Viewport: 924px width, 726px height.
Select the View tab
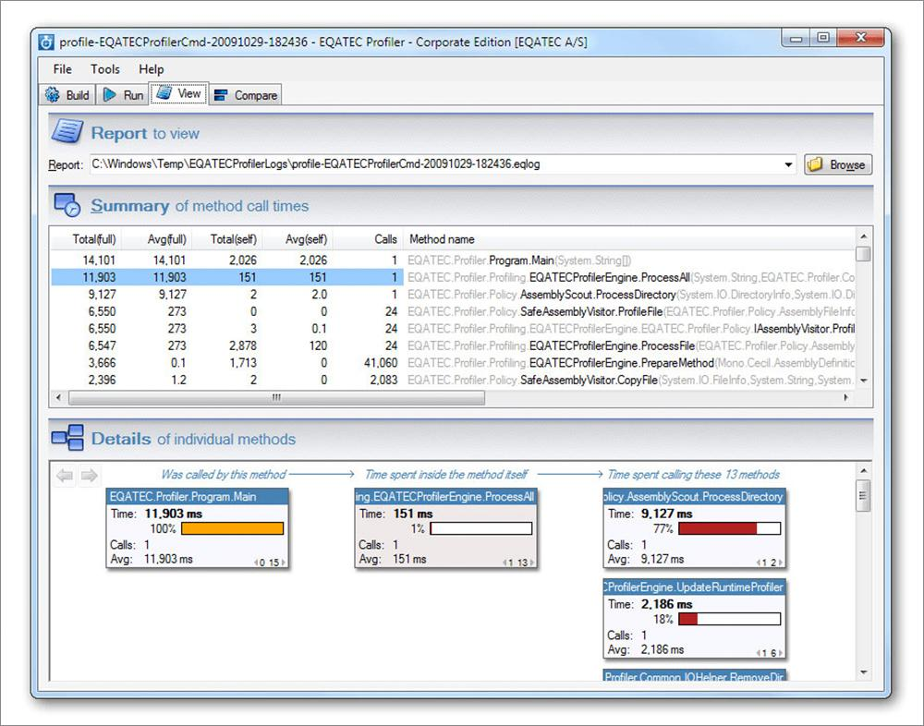(178, 93)
